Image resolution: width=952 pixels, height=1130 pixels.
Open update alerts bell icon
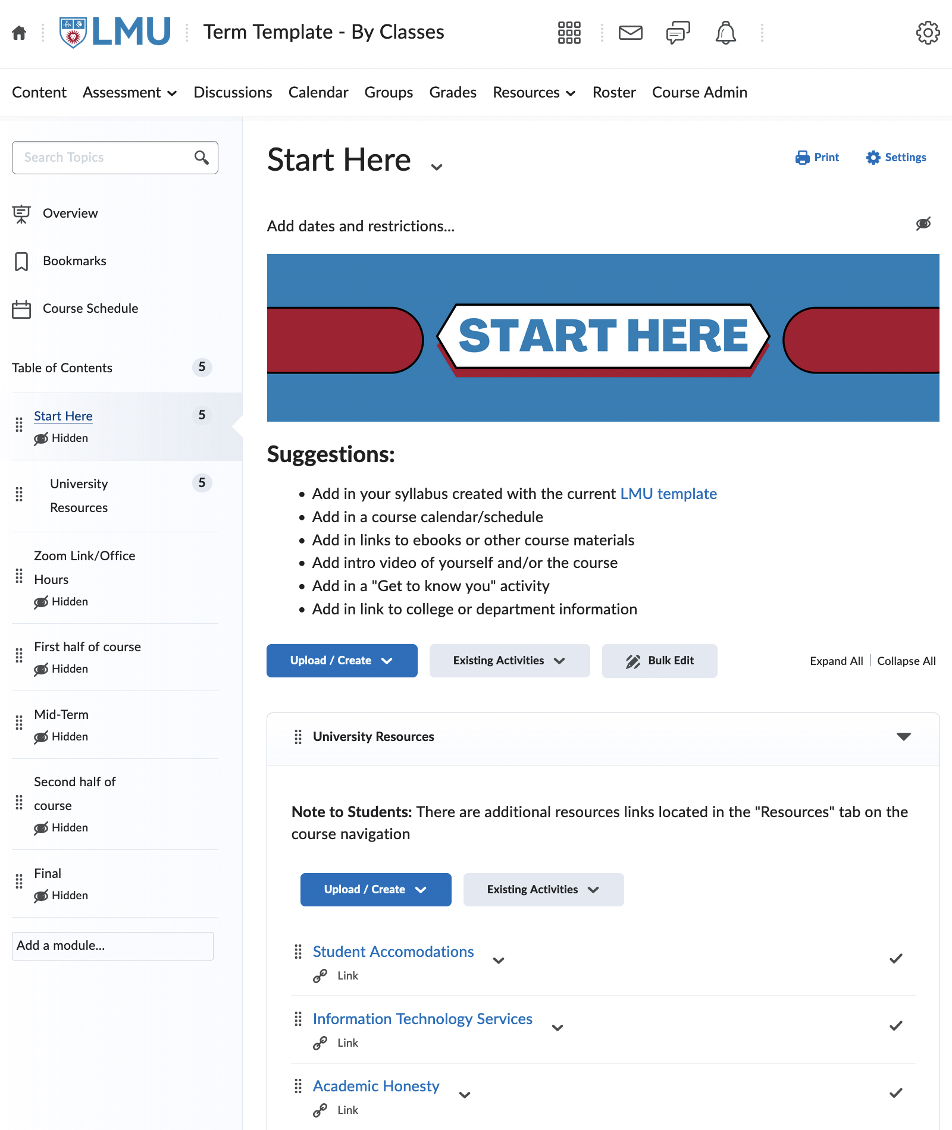point(725,33)
